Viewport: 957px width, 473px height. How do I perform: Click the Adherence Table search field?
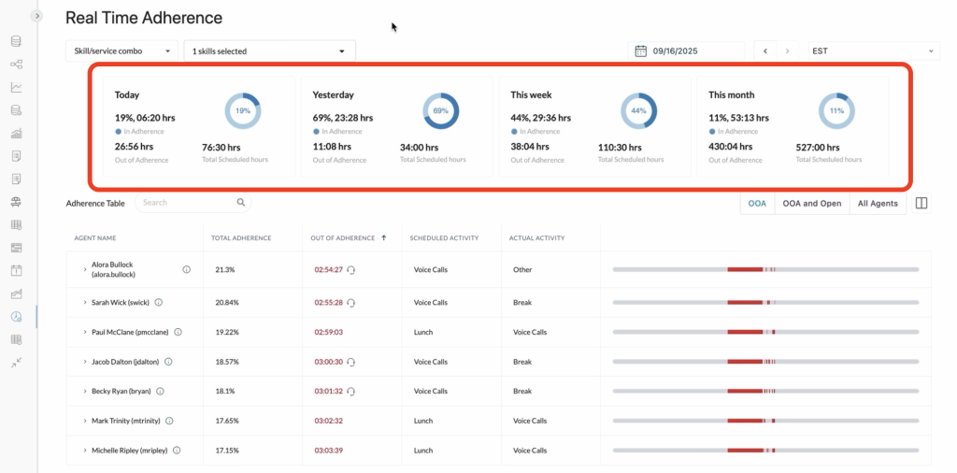tap(185, 202)
